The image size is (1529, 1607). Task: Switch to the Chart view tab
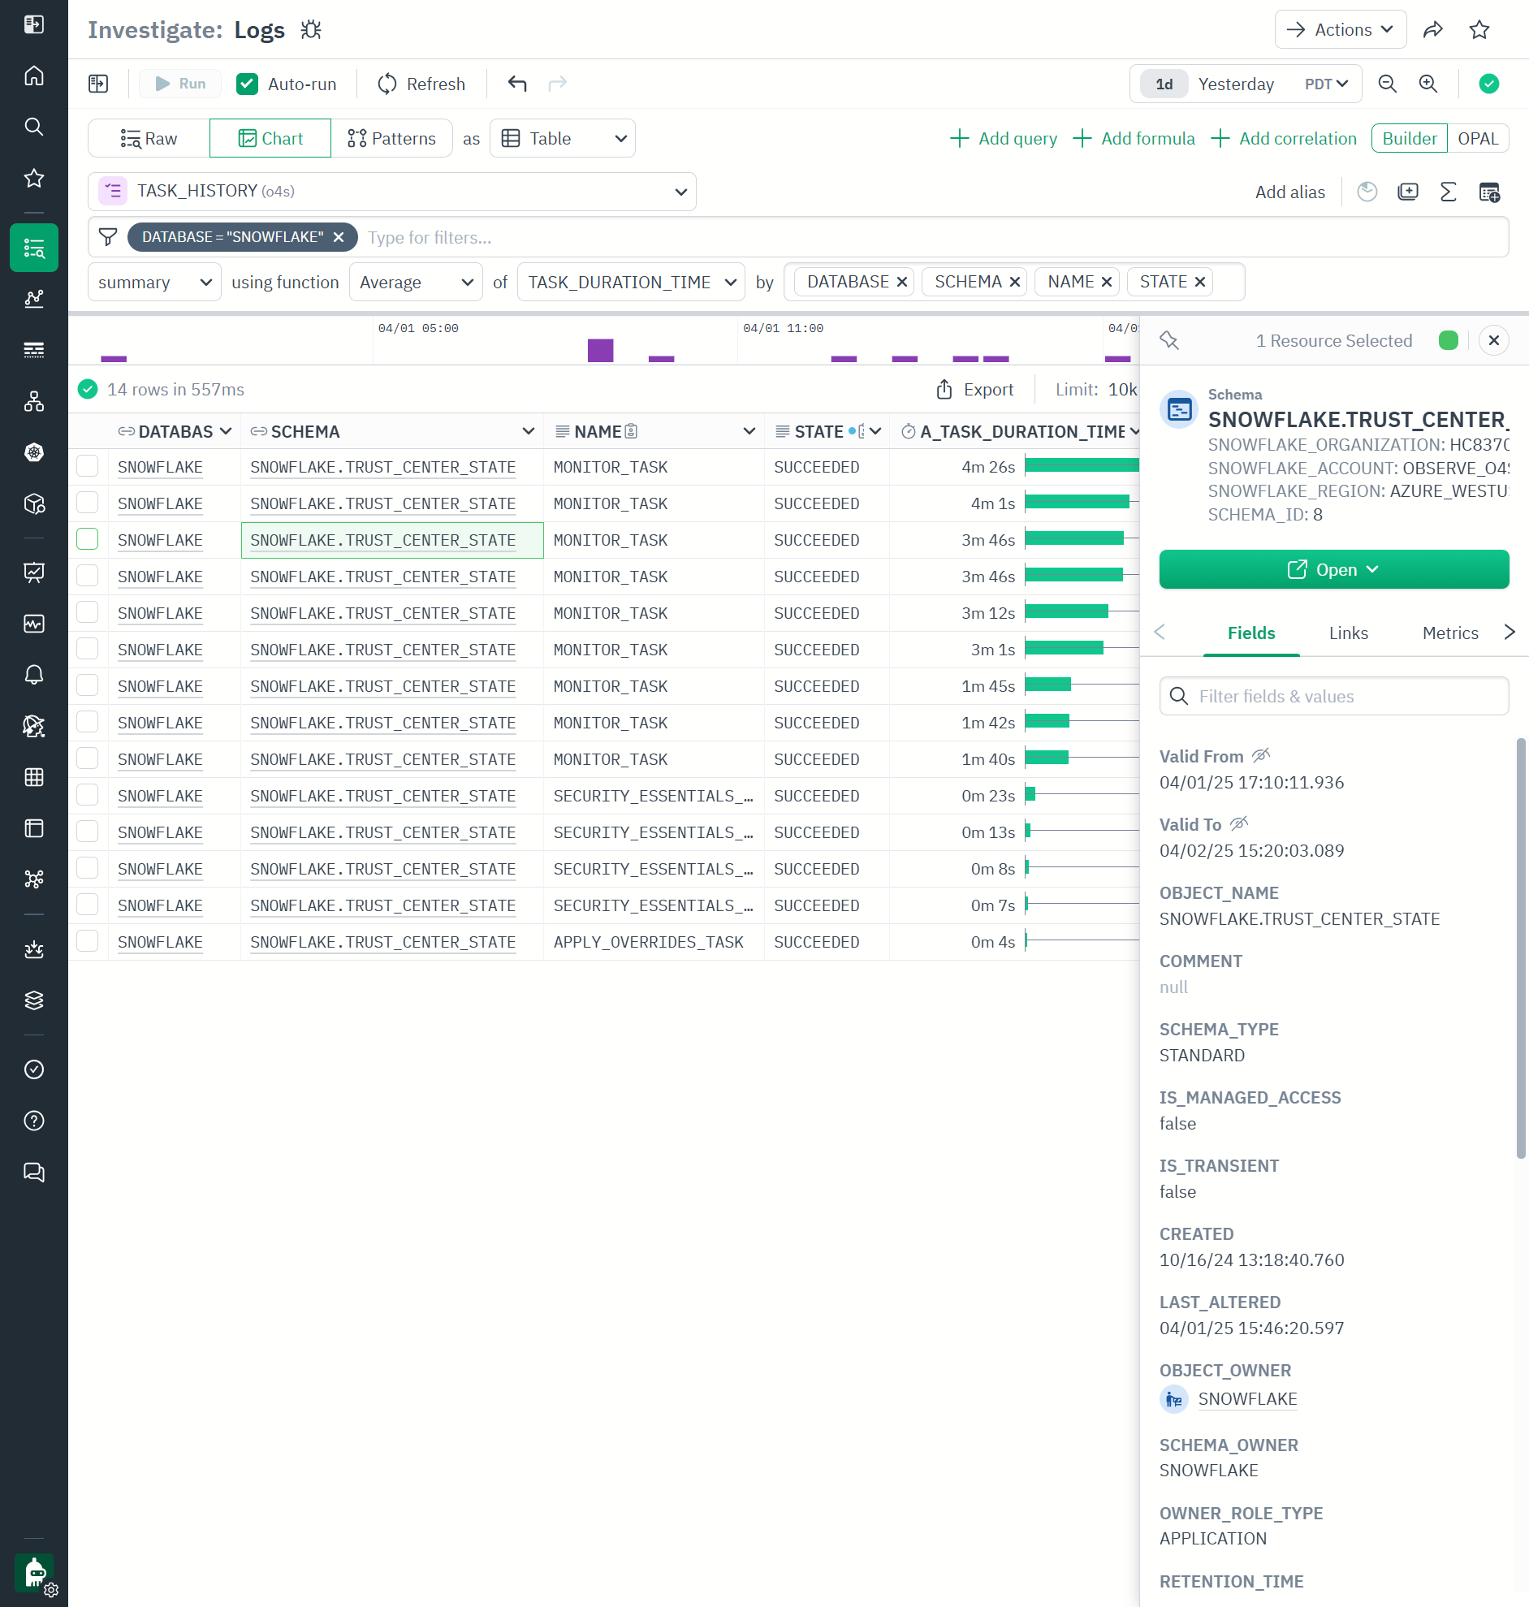(270, 139)
